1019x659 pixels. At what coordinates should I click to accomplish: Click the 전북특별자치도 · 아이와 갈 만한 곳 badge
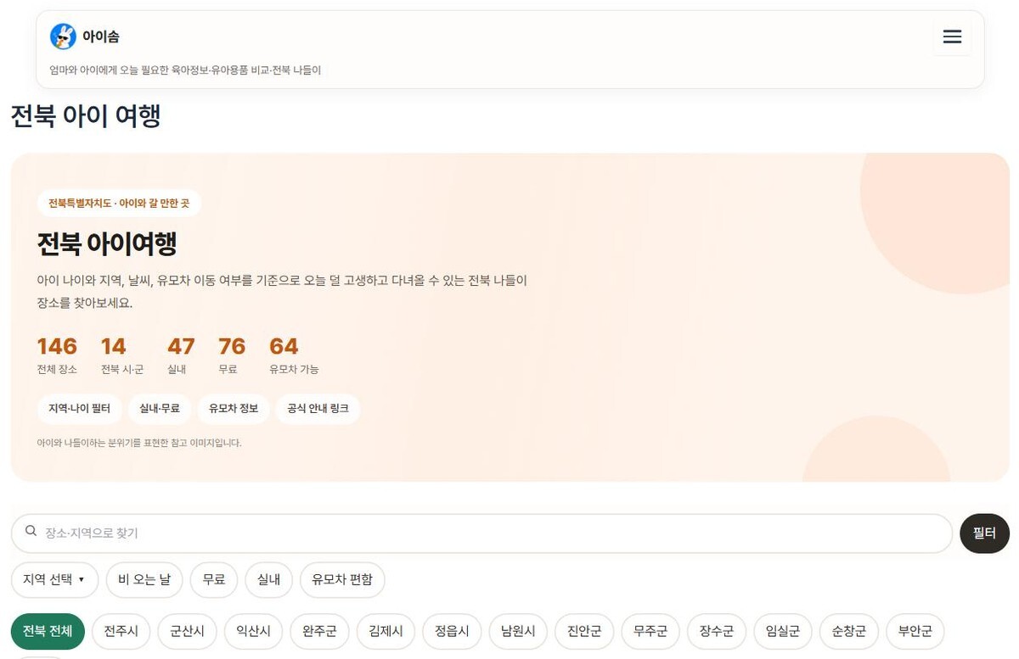(119, 204)
